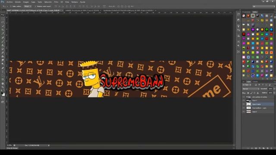This screenshot has height=155, width=276.
Task: Click the background color swatch
Action: [3, 95]
